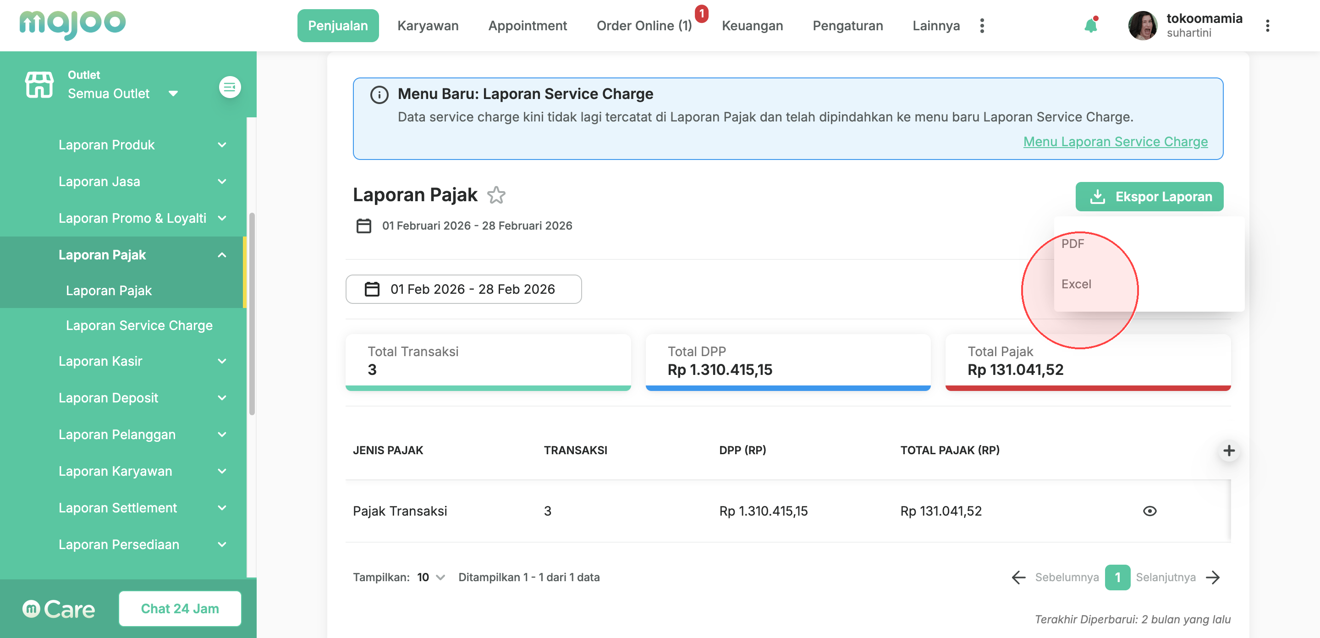
Task: Click the sidebar collapse menu icon
Action: click(230, 87)
